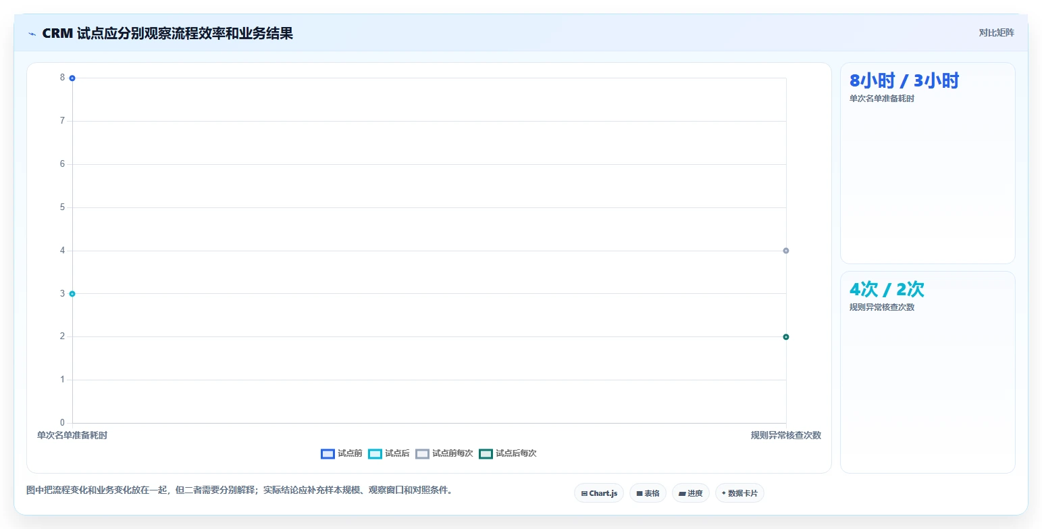This screenshot has width=1042, height=529.
Task: Click the 规则异常核查次数 caption in stat card
Action: pos(882,307)
